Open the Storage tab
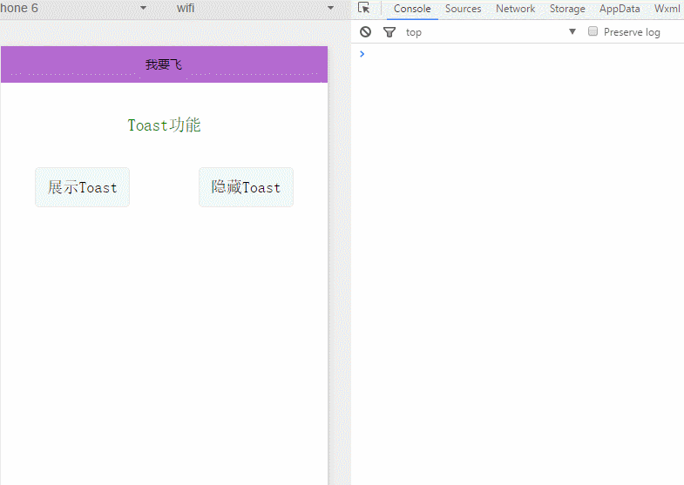The height and width of the screenshot is (485, 684). click(x=567, y=9)
